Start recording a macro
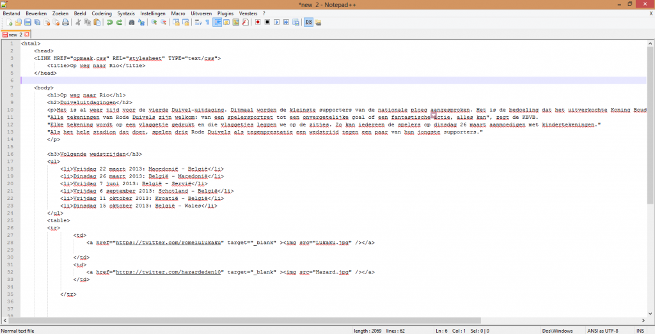Screen dimensions: 655x334 point(258,22)
